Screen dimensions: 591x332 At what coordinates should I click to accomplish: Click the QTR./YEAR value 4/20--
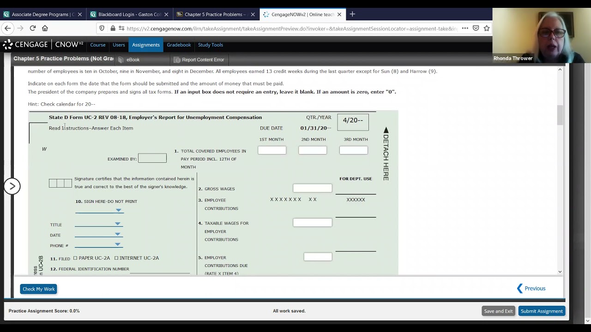(353, 120)
